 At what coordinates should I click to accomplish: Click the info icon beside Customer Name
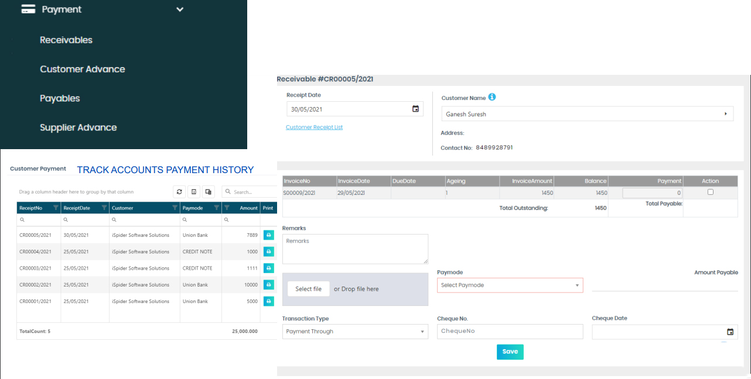click(x=492, y=98)
